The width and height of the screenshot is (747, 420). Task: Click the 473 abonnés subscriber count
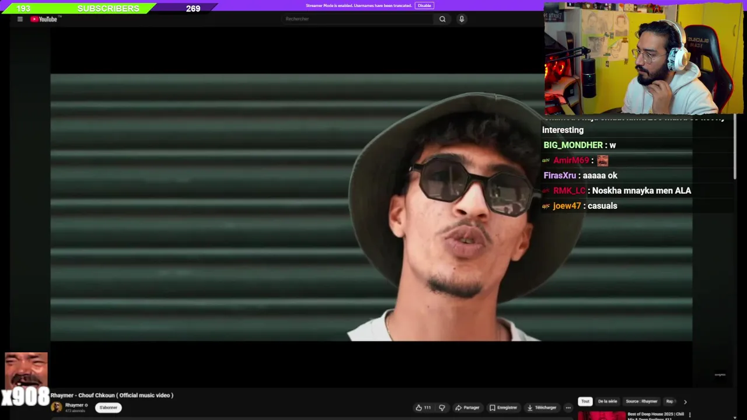pos(75,411)
